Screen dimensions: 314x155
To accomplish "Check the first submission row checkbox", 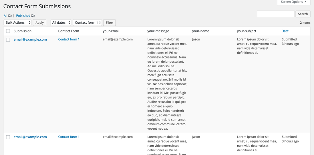I will pos(8,40).
